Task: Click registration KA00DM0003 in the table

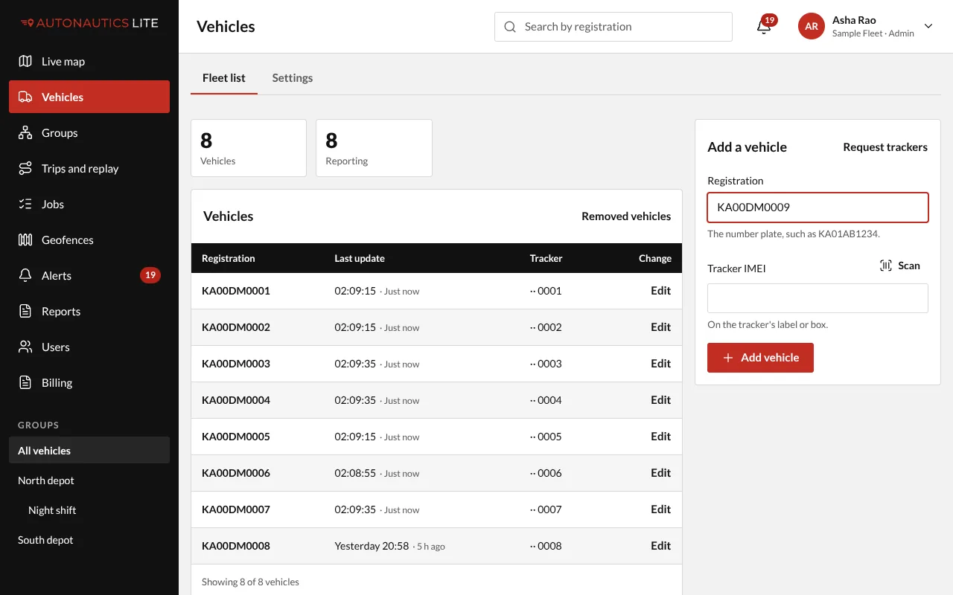Action: click(x=236, y=364)
